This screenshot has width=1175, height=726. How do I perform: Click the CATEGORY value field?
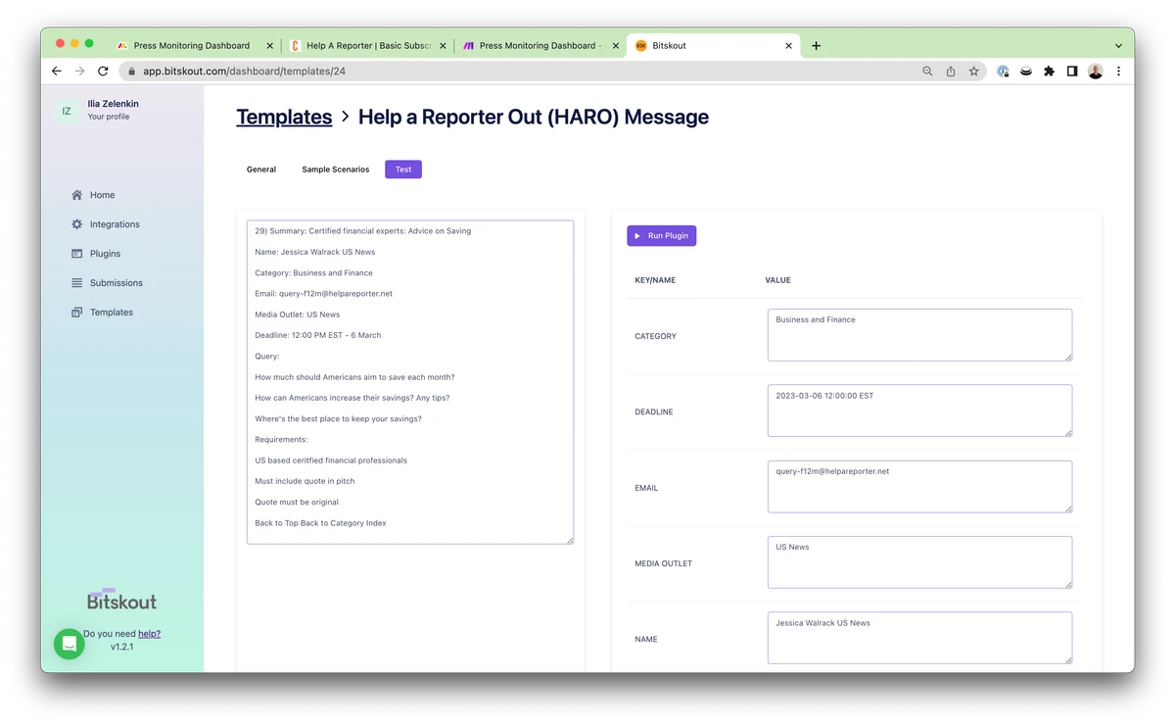pyautogui.click(x=919, y=335)
